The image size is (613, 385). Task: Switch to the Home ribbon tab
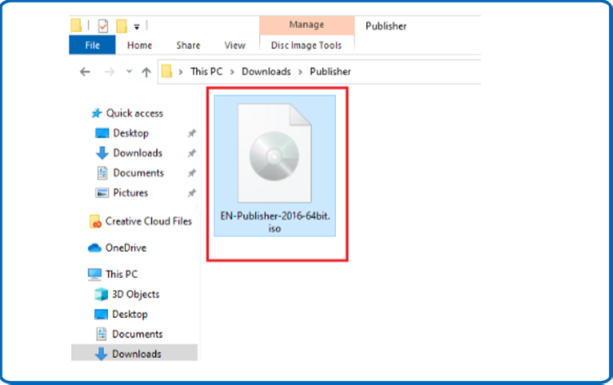tap(140, 45)
